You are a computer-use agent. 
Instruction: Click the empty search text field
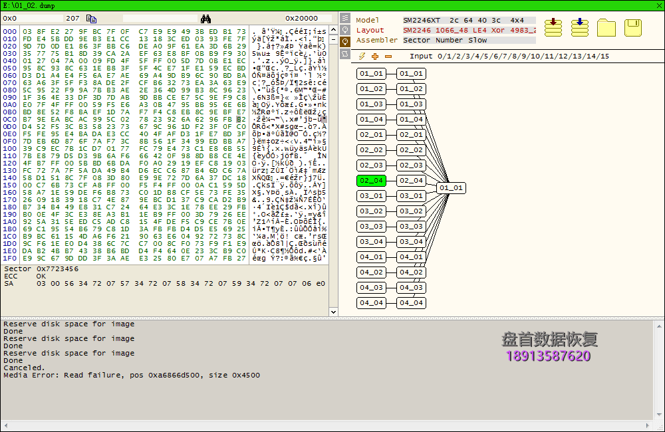160,18
